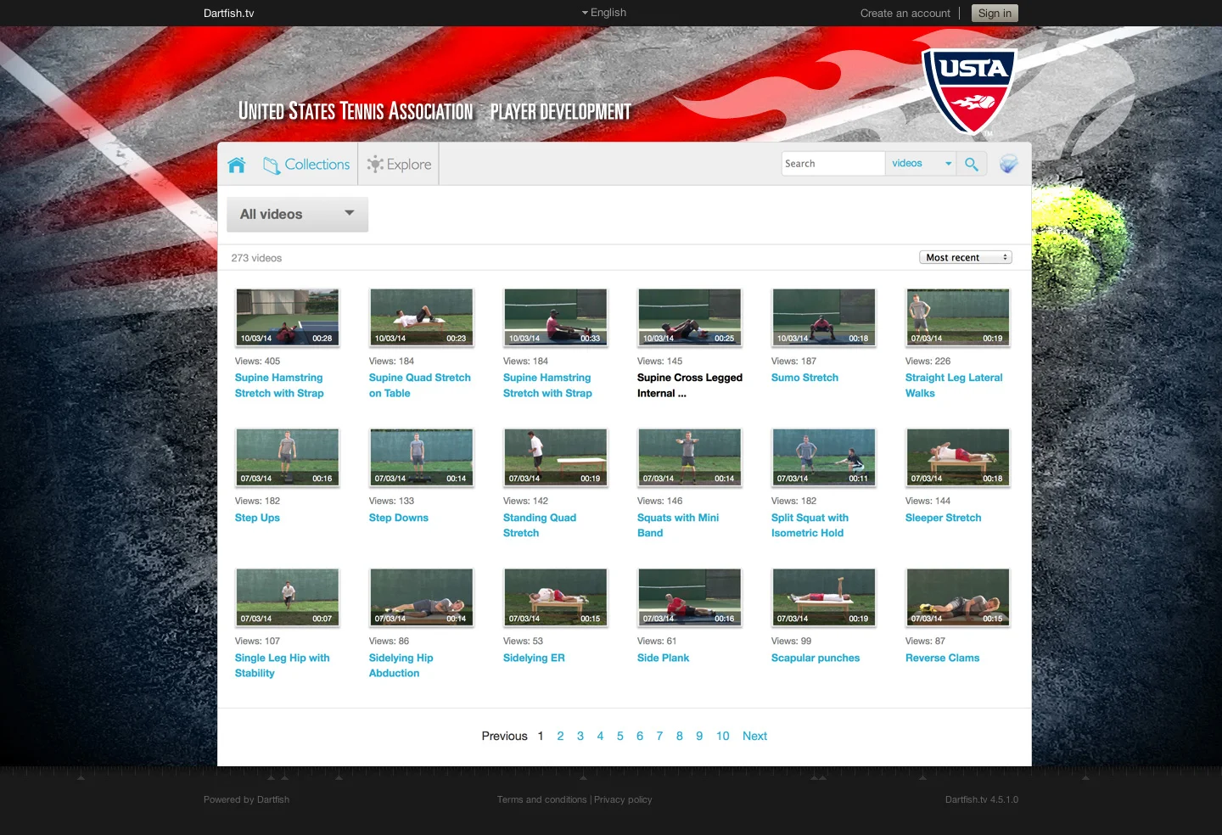Viewport: 1222px width, 835px height.
Task: Click the Sleeper Stretch title link
Action: (943, 518)
